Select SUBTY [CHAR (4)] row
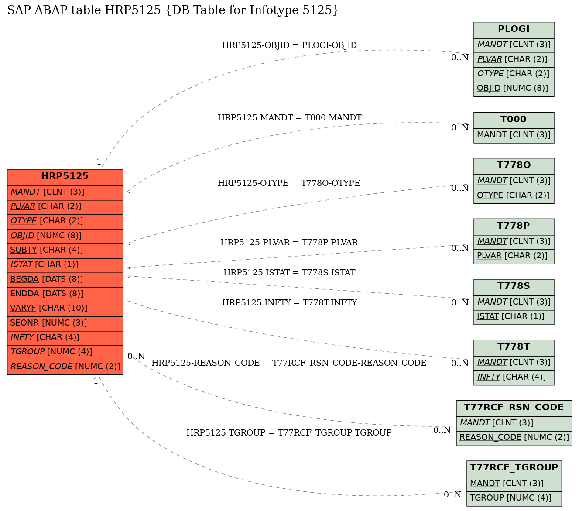 [x=65, y=250]
